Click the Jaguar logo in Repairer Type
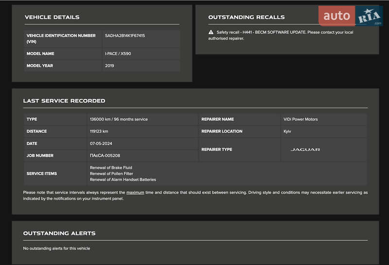389x265 pixels. [x=305, y=149]
